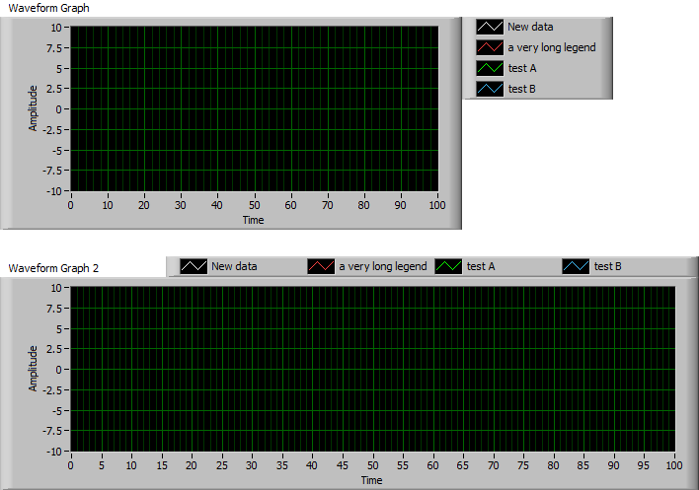The height and width of the screenshot is (490, 699).
Task: Click the blue 'test B' plot icon in the upper graph legend
Action: [x=490, y=89]
